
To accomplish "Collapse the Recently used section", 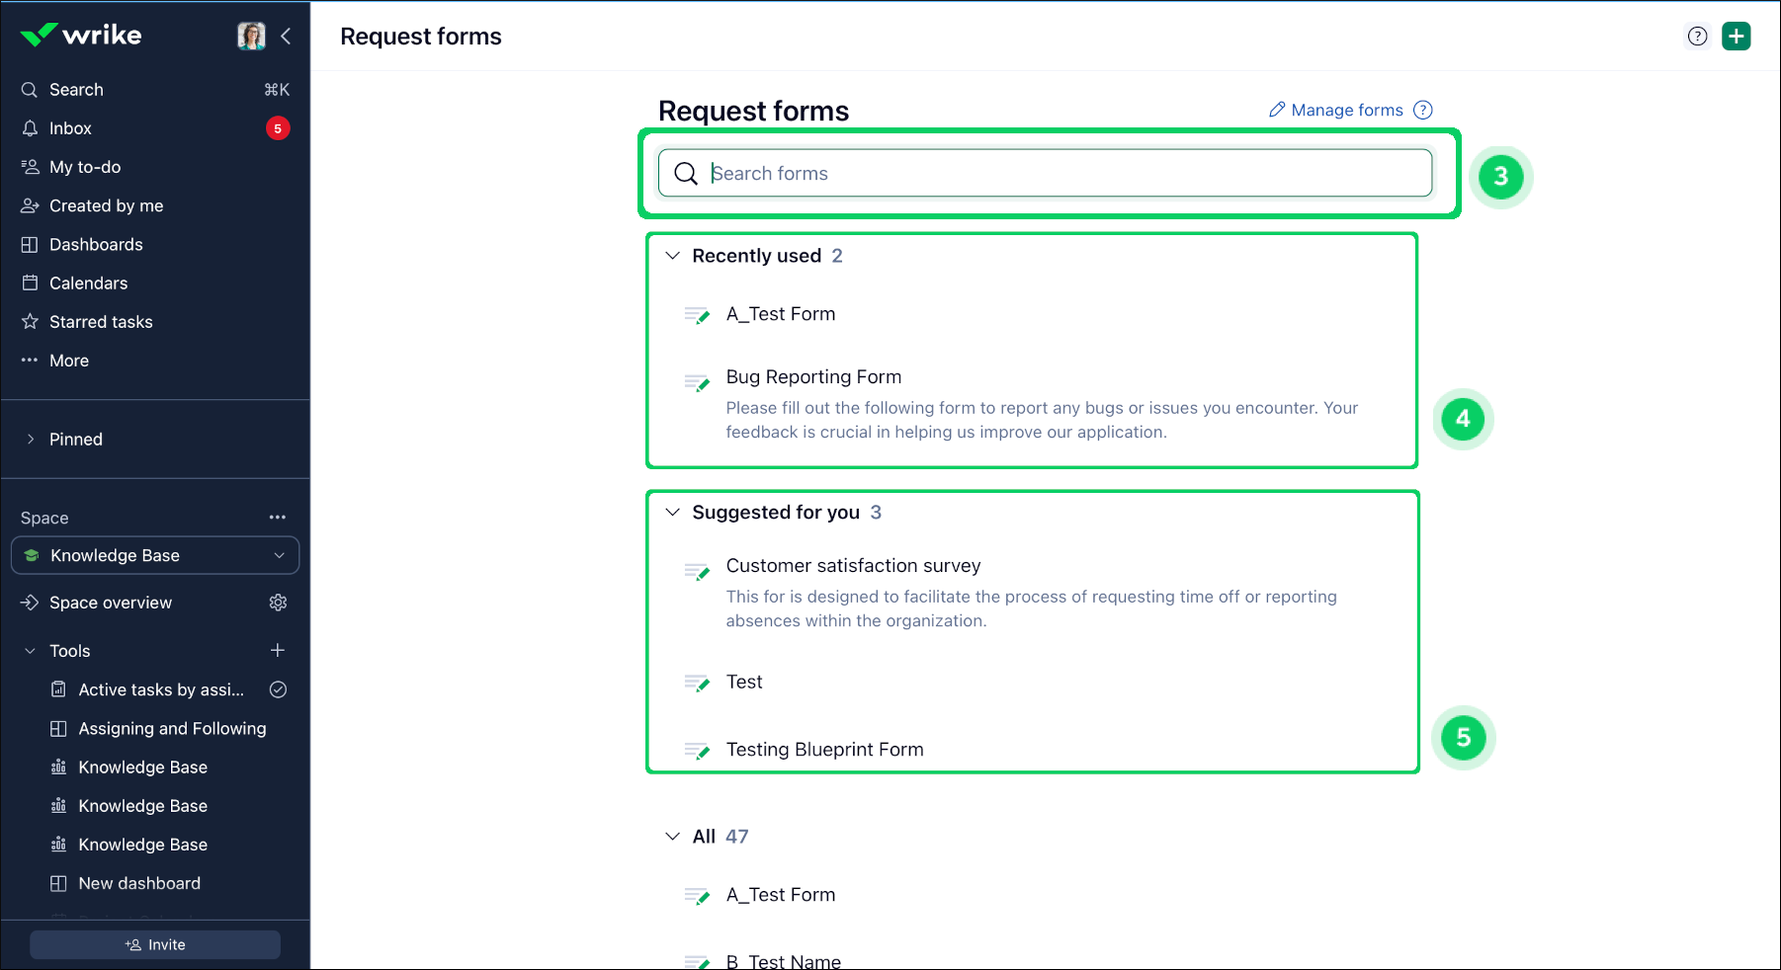I will (x=672, y=255).
